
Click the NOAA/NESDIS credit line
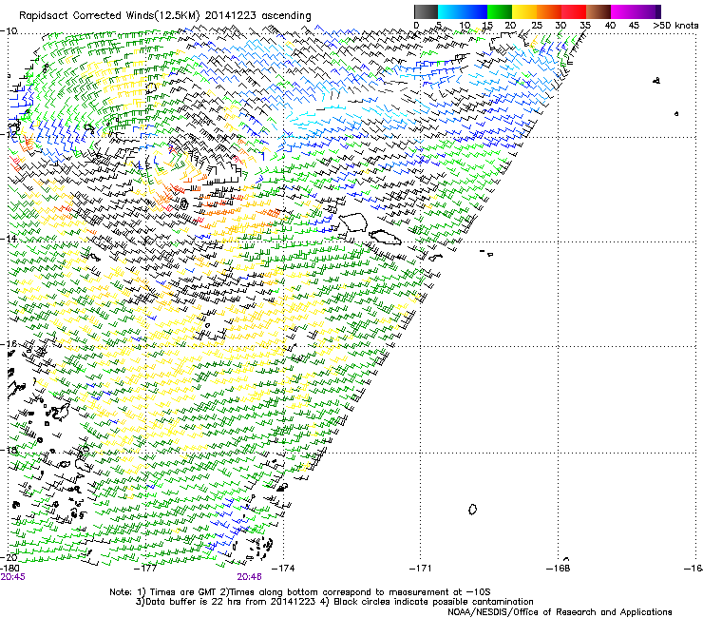560,612
